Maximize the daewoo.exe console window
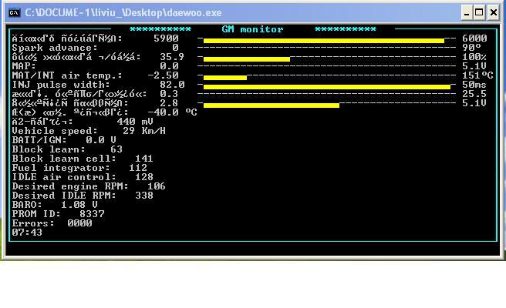Viewport: 506px width, 308px height. (x=480, y=12)
